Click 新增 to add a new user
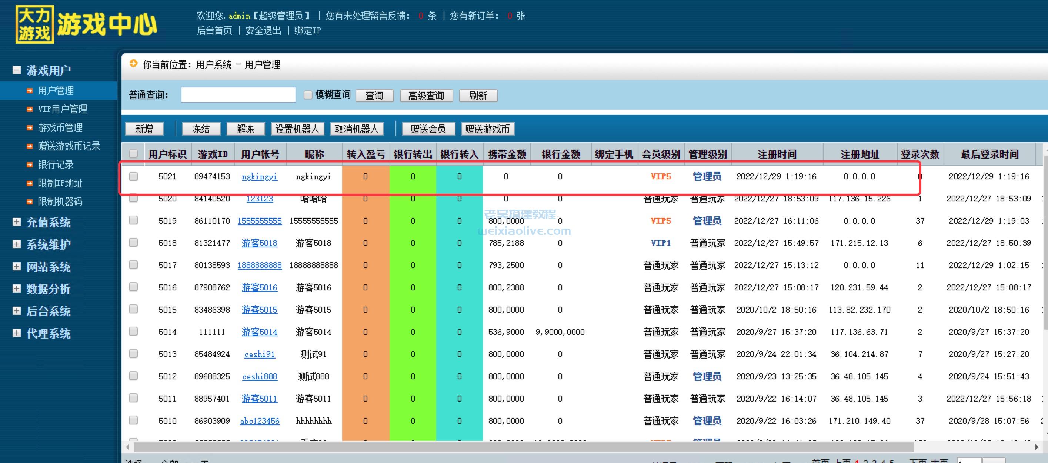Screen dimensions: 1048x463 click(144, 129)
